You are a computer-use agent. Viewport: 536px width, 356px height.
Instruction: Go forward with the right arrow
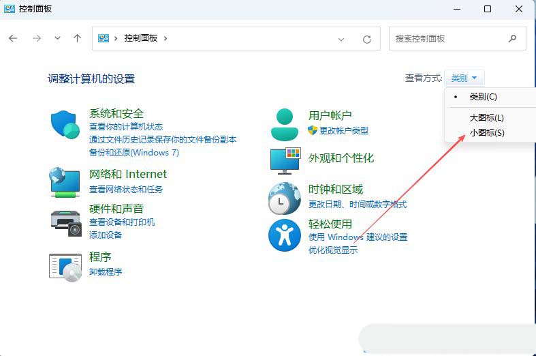(x=37, y=38)
